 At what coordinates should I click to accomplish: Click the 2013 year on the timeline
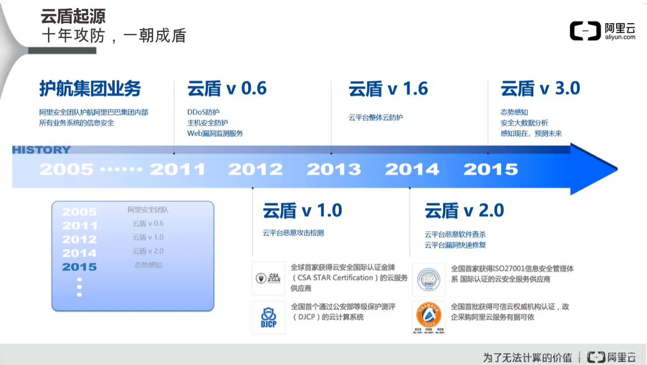pyautogui.click(x=334, y=169)
